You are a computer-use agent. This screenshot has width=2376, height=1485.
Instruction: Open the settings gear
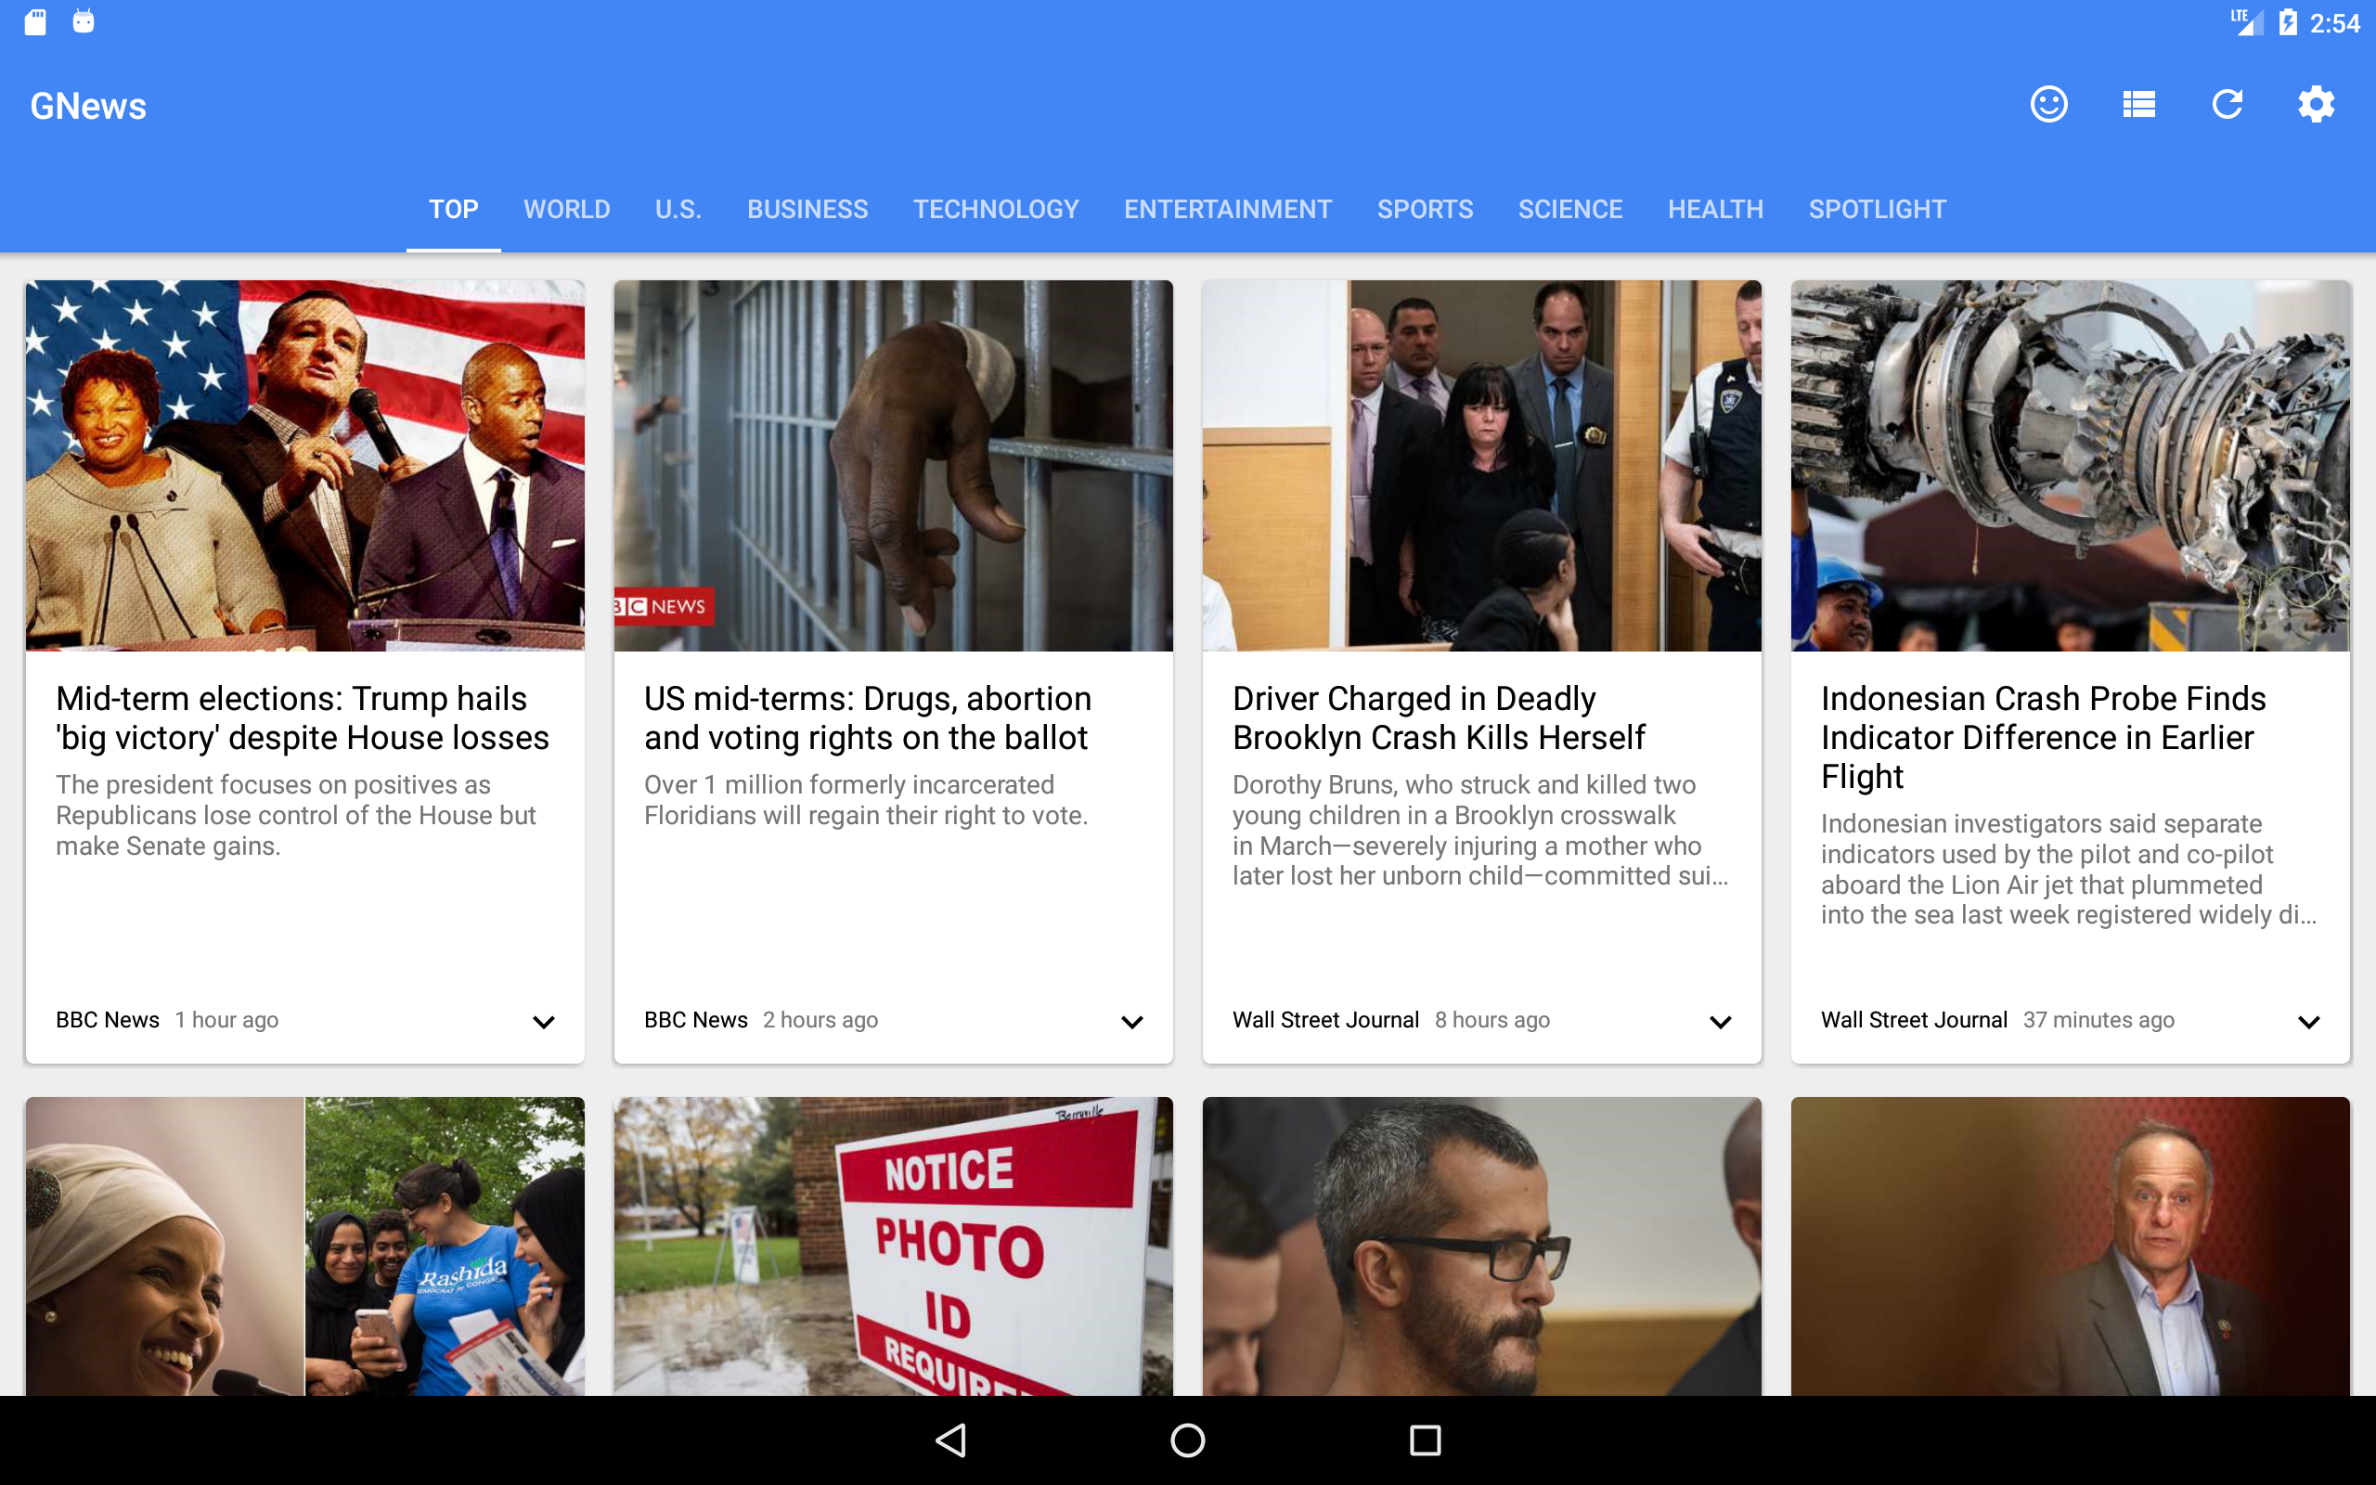click(2316, 103)
